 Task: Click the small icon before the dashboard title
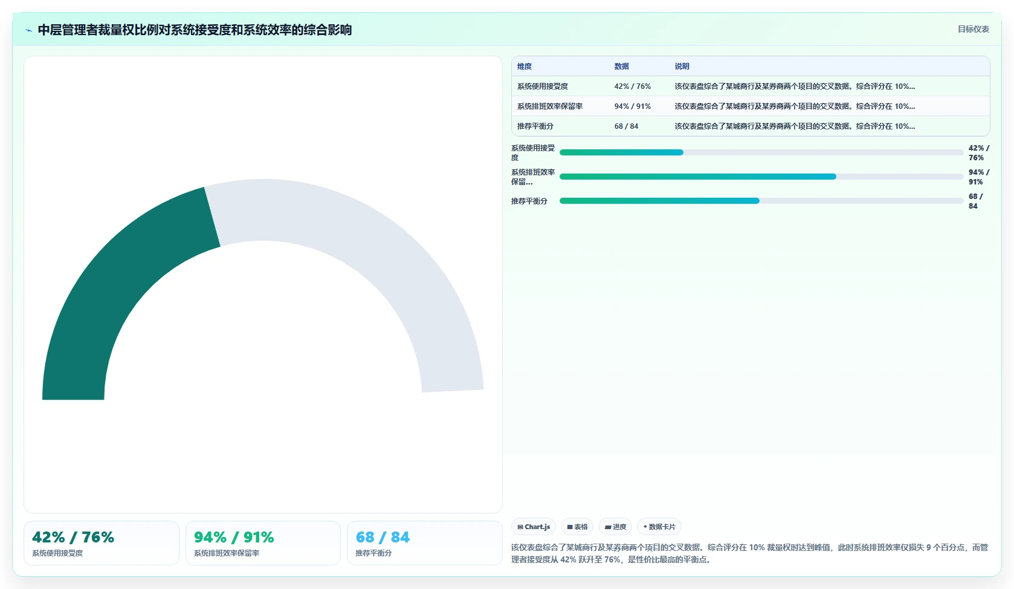[28, 30]
